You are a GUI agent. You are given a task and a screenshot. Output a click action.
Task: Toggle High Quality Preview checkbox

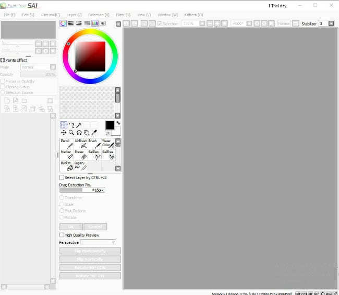pos(62,235)
